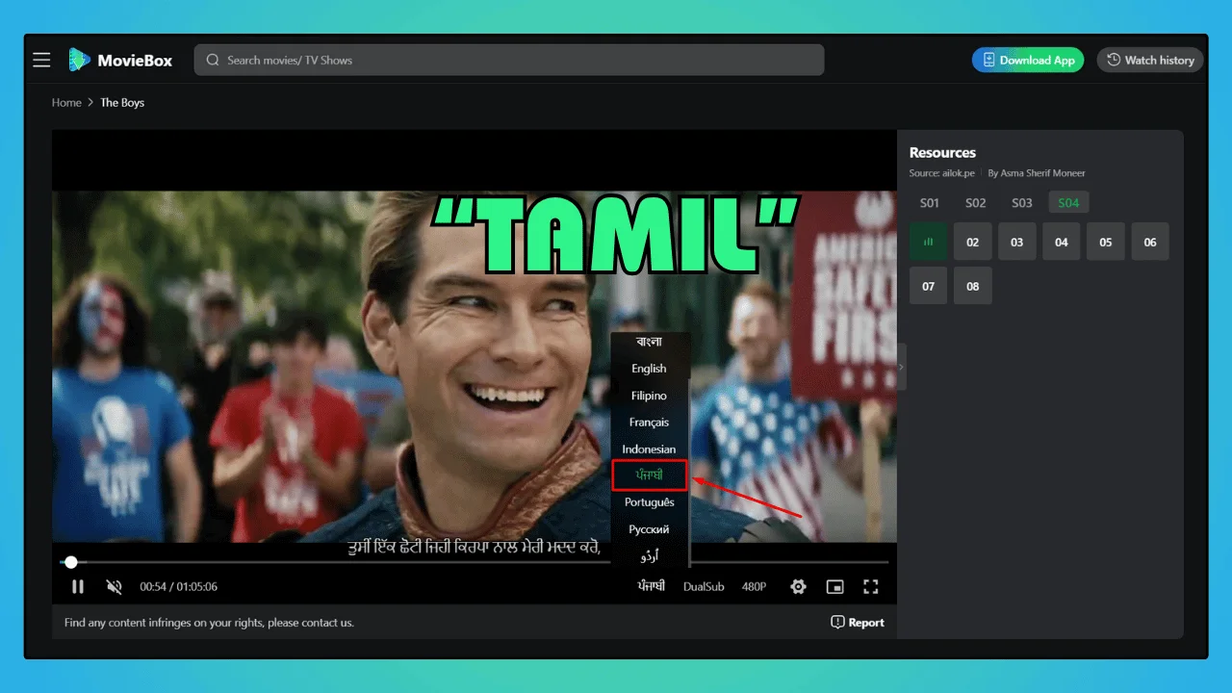Click the Download App button
The image size is (1232, 693).
(1028, 60)
